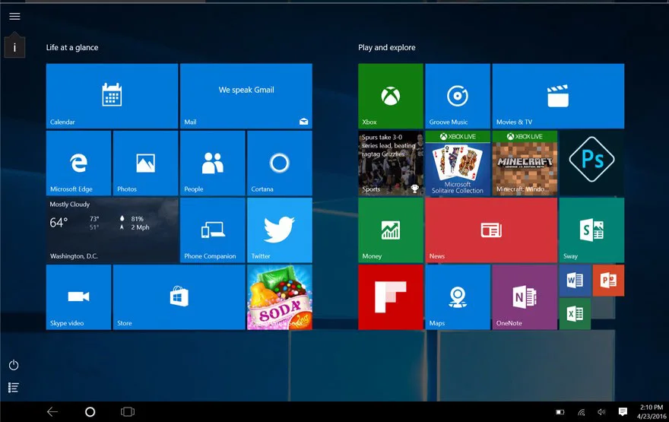Open the Minecraft Xbox Live tile
Image resolution: width=669 pixels, height=422 pixels.
click(524, 163)
